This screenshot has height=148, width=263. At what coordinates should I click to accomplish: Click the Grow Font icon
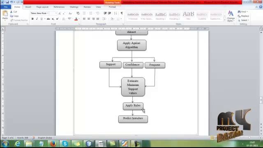point(60,13)
